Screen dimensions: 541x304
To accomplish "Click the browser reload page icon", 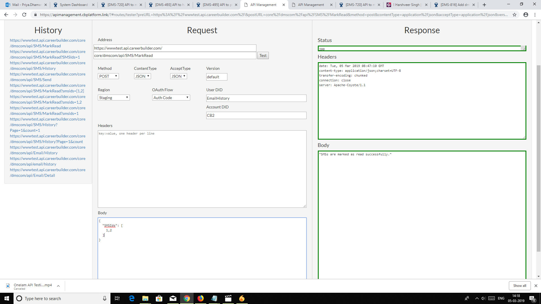I will (24, 15).
